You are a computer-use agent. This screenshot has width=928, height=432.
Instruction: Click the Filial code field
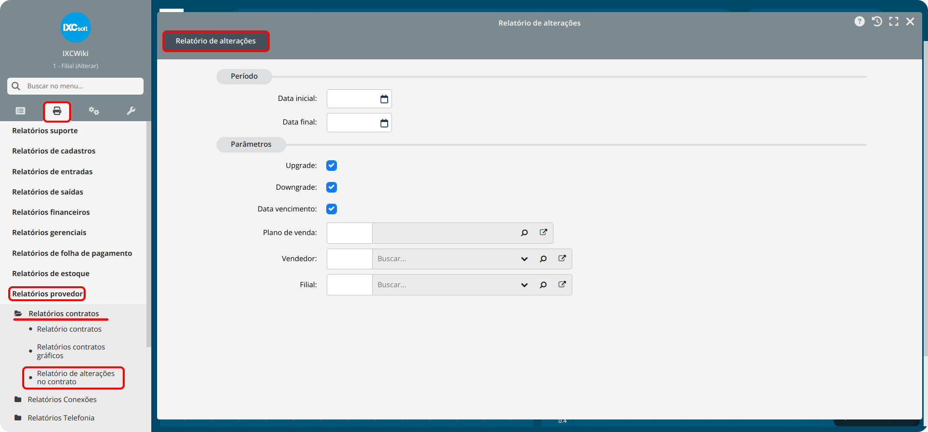click(349, 285)
